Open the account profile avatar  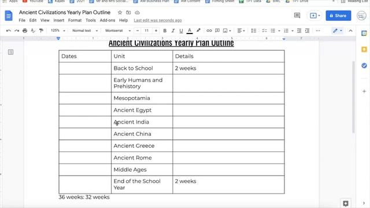(361, 16)
